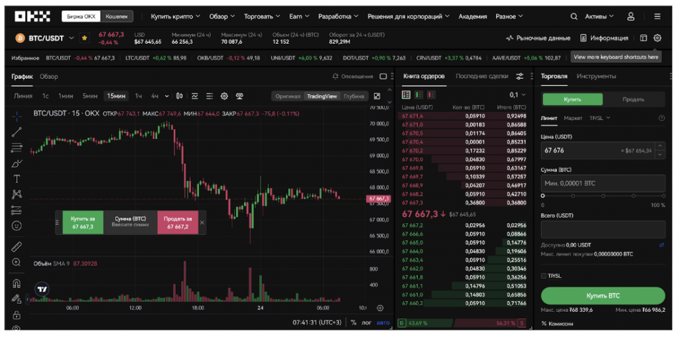679x337 pixels.
Task: Switch to the Последние сделки tab
Action: point(481,76)
